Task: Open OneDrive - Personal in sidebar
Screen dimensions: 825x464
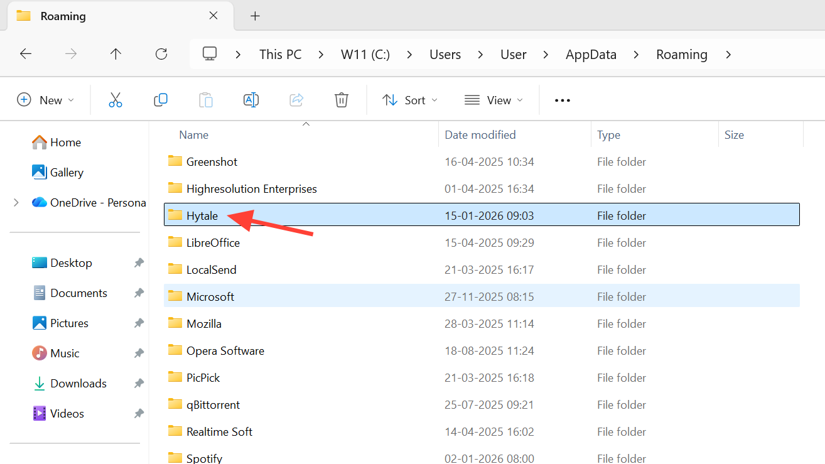Action: tap(89, 203)
